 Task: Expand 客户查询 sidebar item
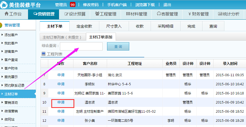click(x=11, y=60)
